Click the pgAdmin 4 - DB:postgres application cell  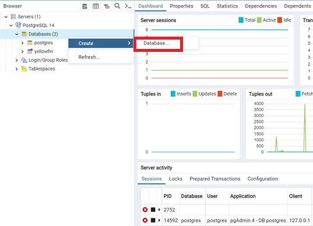pos(258,220)
